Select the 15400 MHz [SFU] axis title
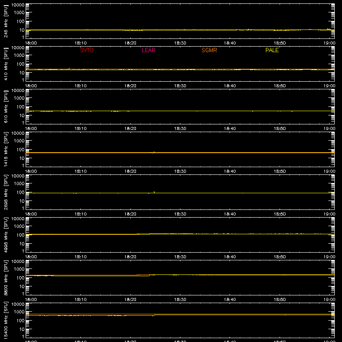342x342 pixels. (x=6, y=320)
